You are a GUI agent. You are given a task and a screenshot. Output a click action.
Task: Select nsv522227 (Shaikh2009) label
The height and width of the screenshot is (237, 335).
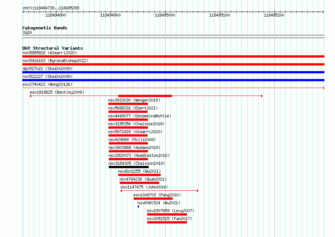[x=47, y=76]
